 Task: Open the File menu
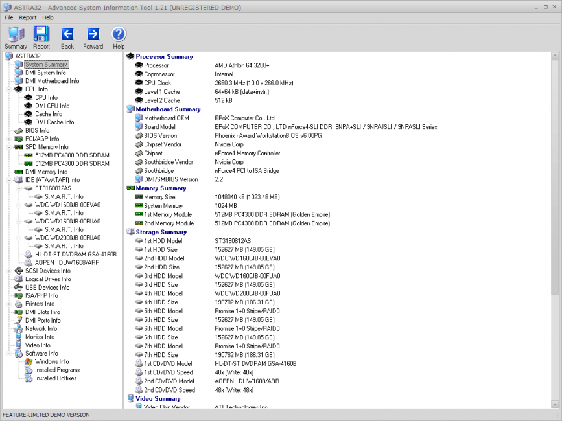(9, 17)
